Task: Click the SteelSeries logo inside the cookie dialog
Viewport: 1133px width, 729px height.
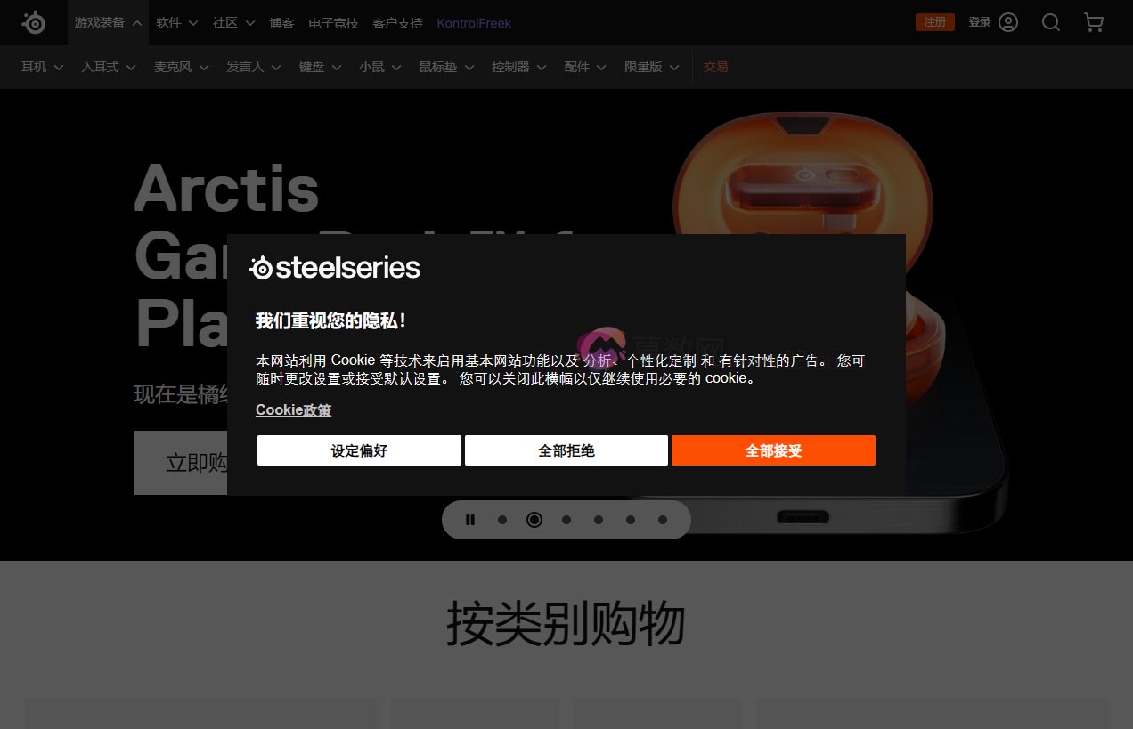Action: coord(336,267)
